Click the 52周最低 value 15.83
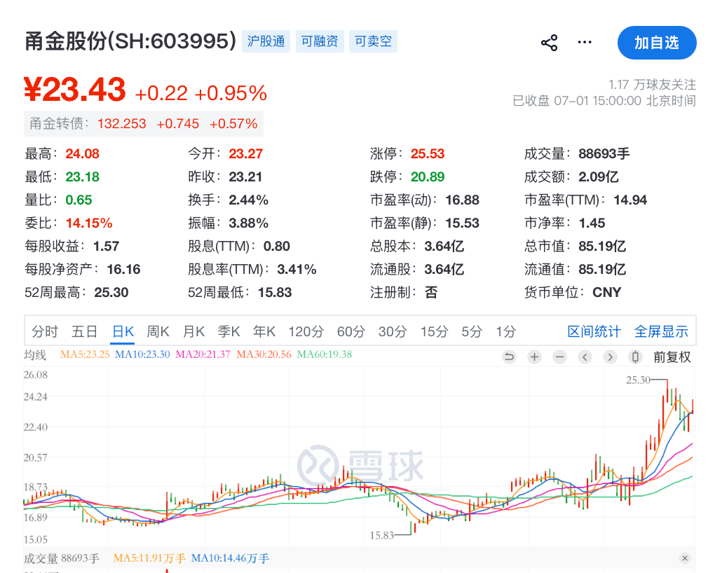The height and width of the screenshot is (573, 708). pyautogui.click(x=275, y=292)
